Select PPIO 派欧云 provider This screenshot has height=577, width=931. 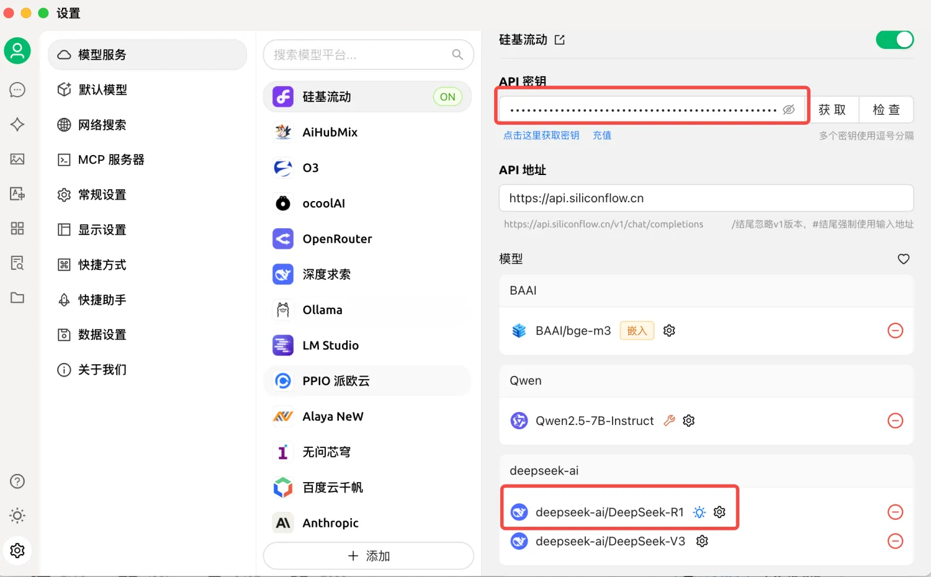tap(367, 381)
